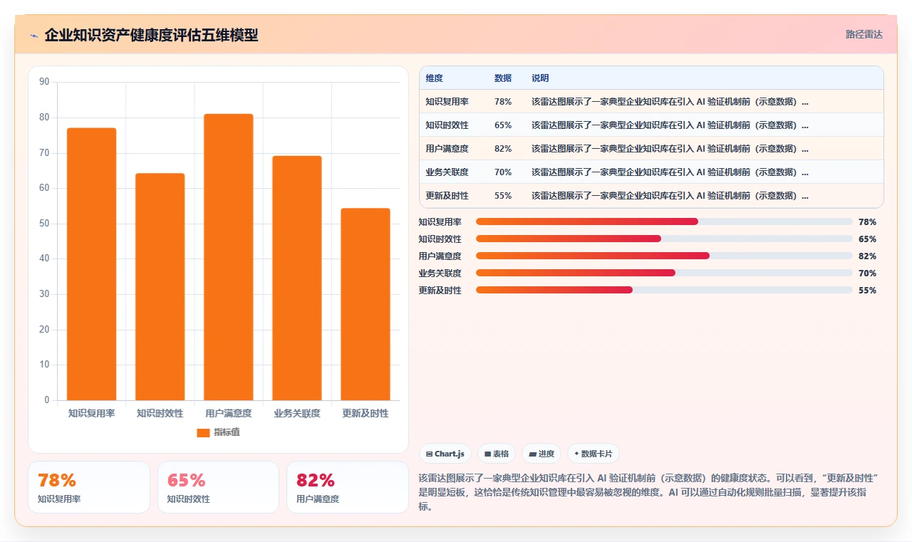The height and width of the screenshot is (542, 912).
Task: Select the 数据卡片 tag chip
Action: click(594, 454)
